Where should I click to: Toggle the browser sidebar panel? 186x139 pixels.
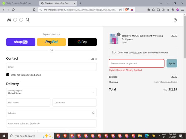click(x=158, y=10)
